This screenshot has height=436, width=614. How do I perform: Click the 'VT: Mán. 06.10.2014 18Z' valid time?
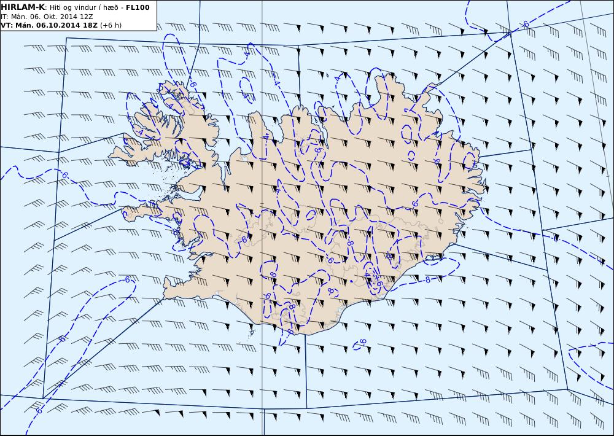[x=49, y=25]
